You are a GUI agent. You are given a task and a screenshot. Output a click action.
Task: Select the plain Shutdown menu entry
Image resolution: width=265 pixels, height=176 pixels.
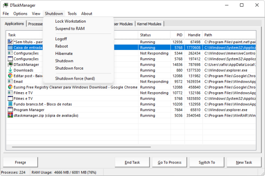[64, 61]
